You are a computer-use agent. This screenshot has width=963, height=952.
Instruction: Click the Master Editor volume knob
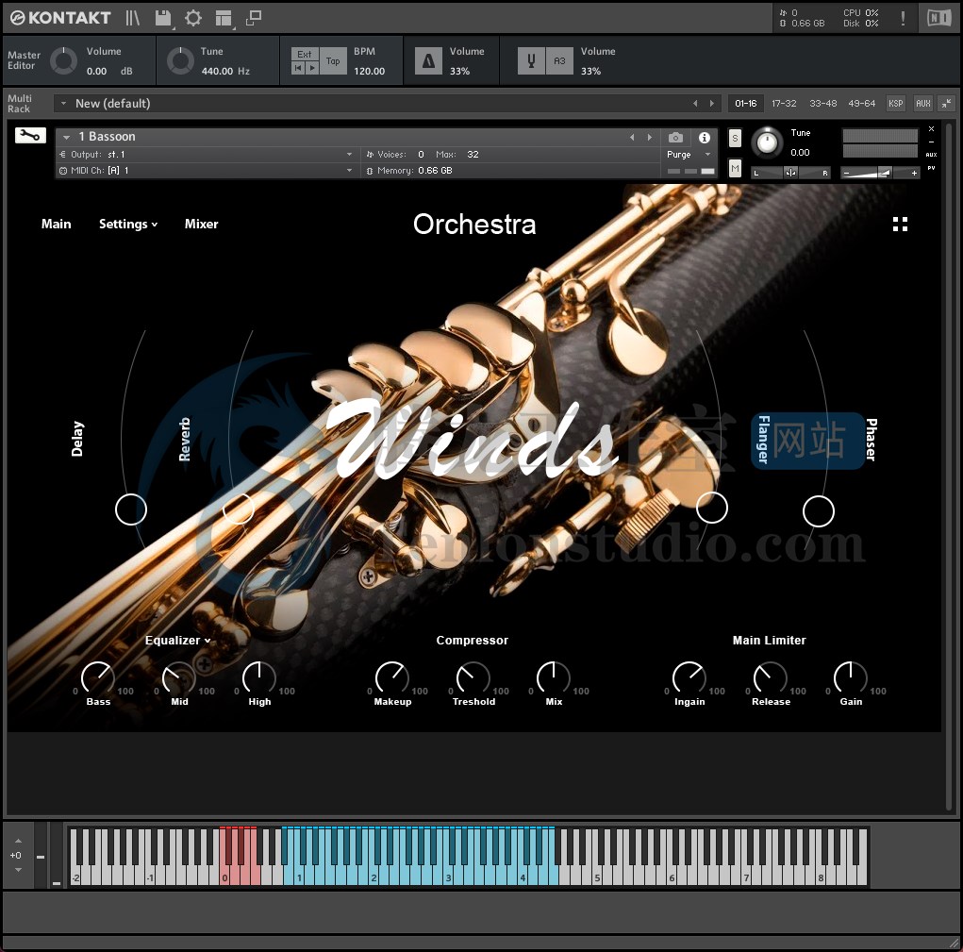(63, 60)
